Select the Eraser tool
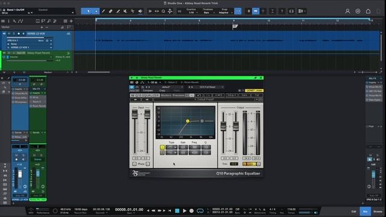 pyautogui.click(x=111, y=11)
